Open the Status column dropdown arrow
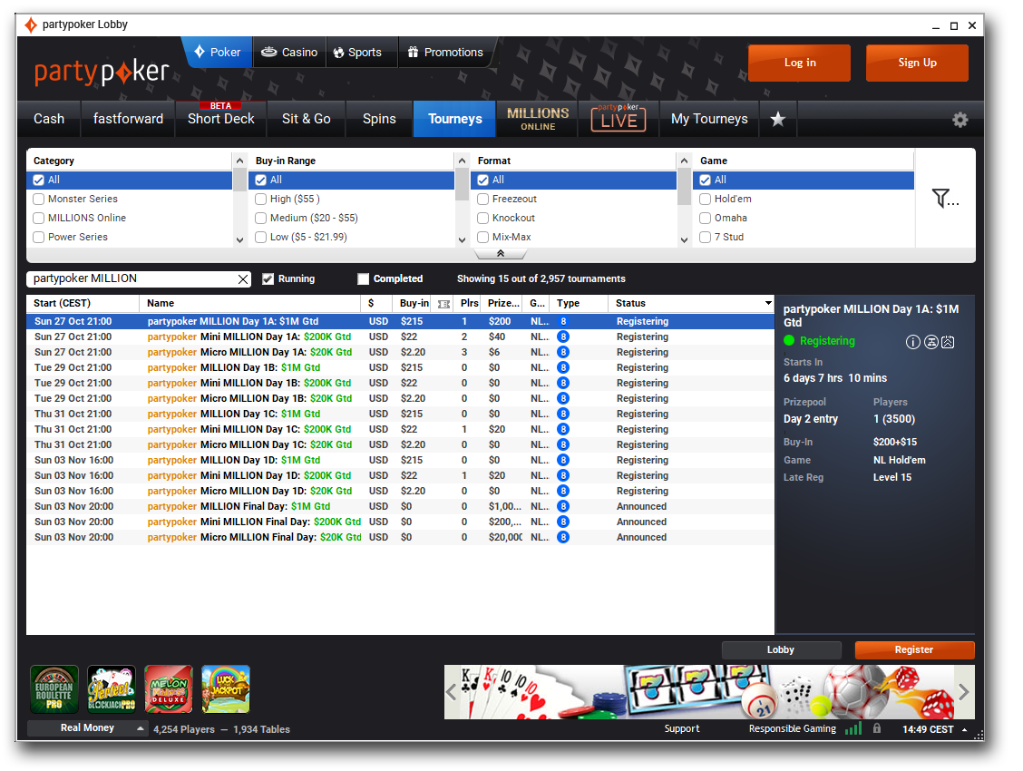The height and width of the screenshot is (771, 1023). (x=768, y=303)
